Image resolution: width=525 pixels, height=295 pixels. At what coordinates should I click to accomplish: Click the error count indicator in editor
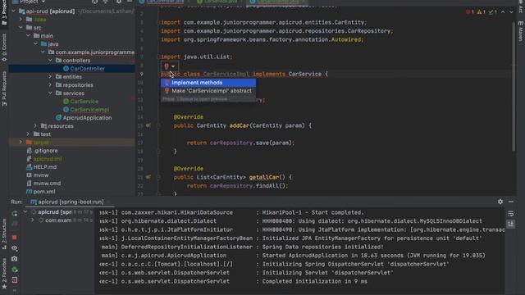point(469,12)
